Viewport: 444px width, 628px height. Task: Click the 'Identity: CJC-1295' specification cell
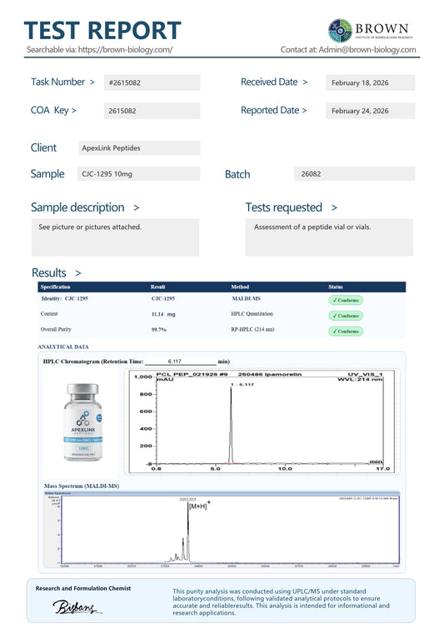coord(64,299)
